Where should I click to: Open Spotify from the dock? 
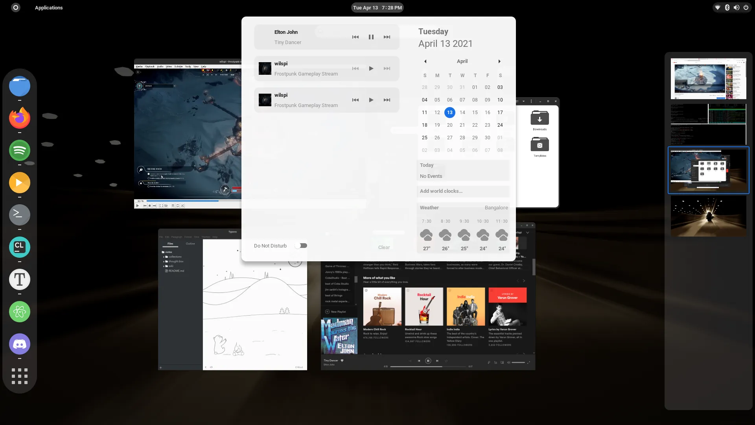click(20, 150)
